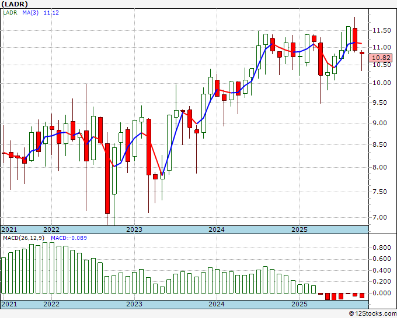Click the 11.50 price axis label
Screen dimensions: 397x318
pyautogui.click(x=382, y=30)
